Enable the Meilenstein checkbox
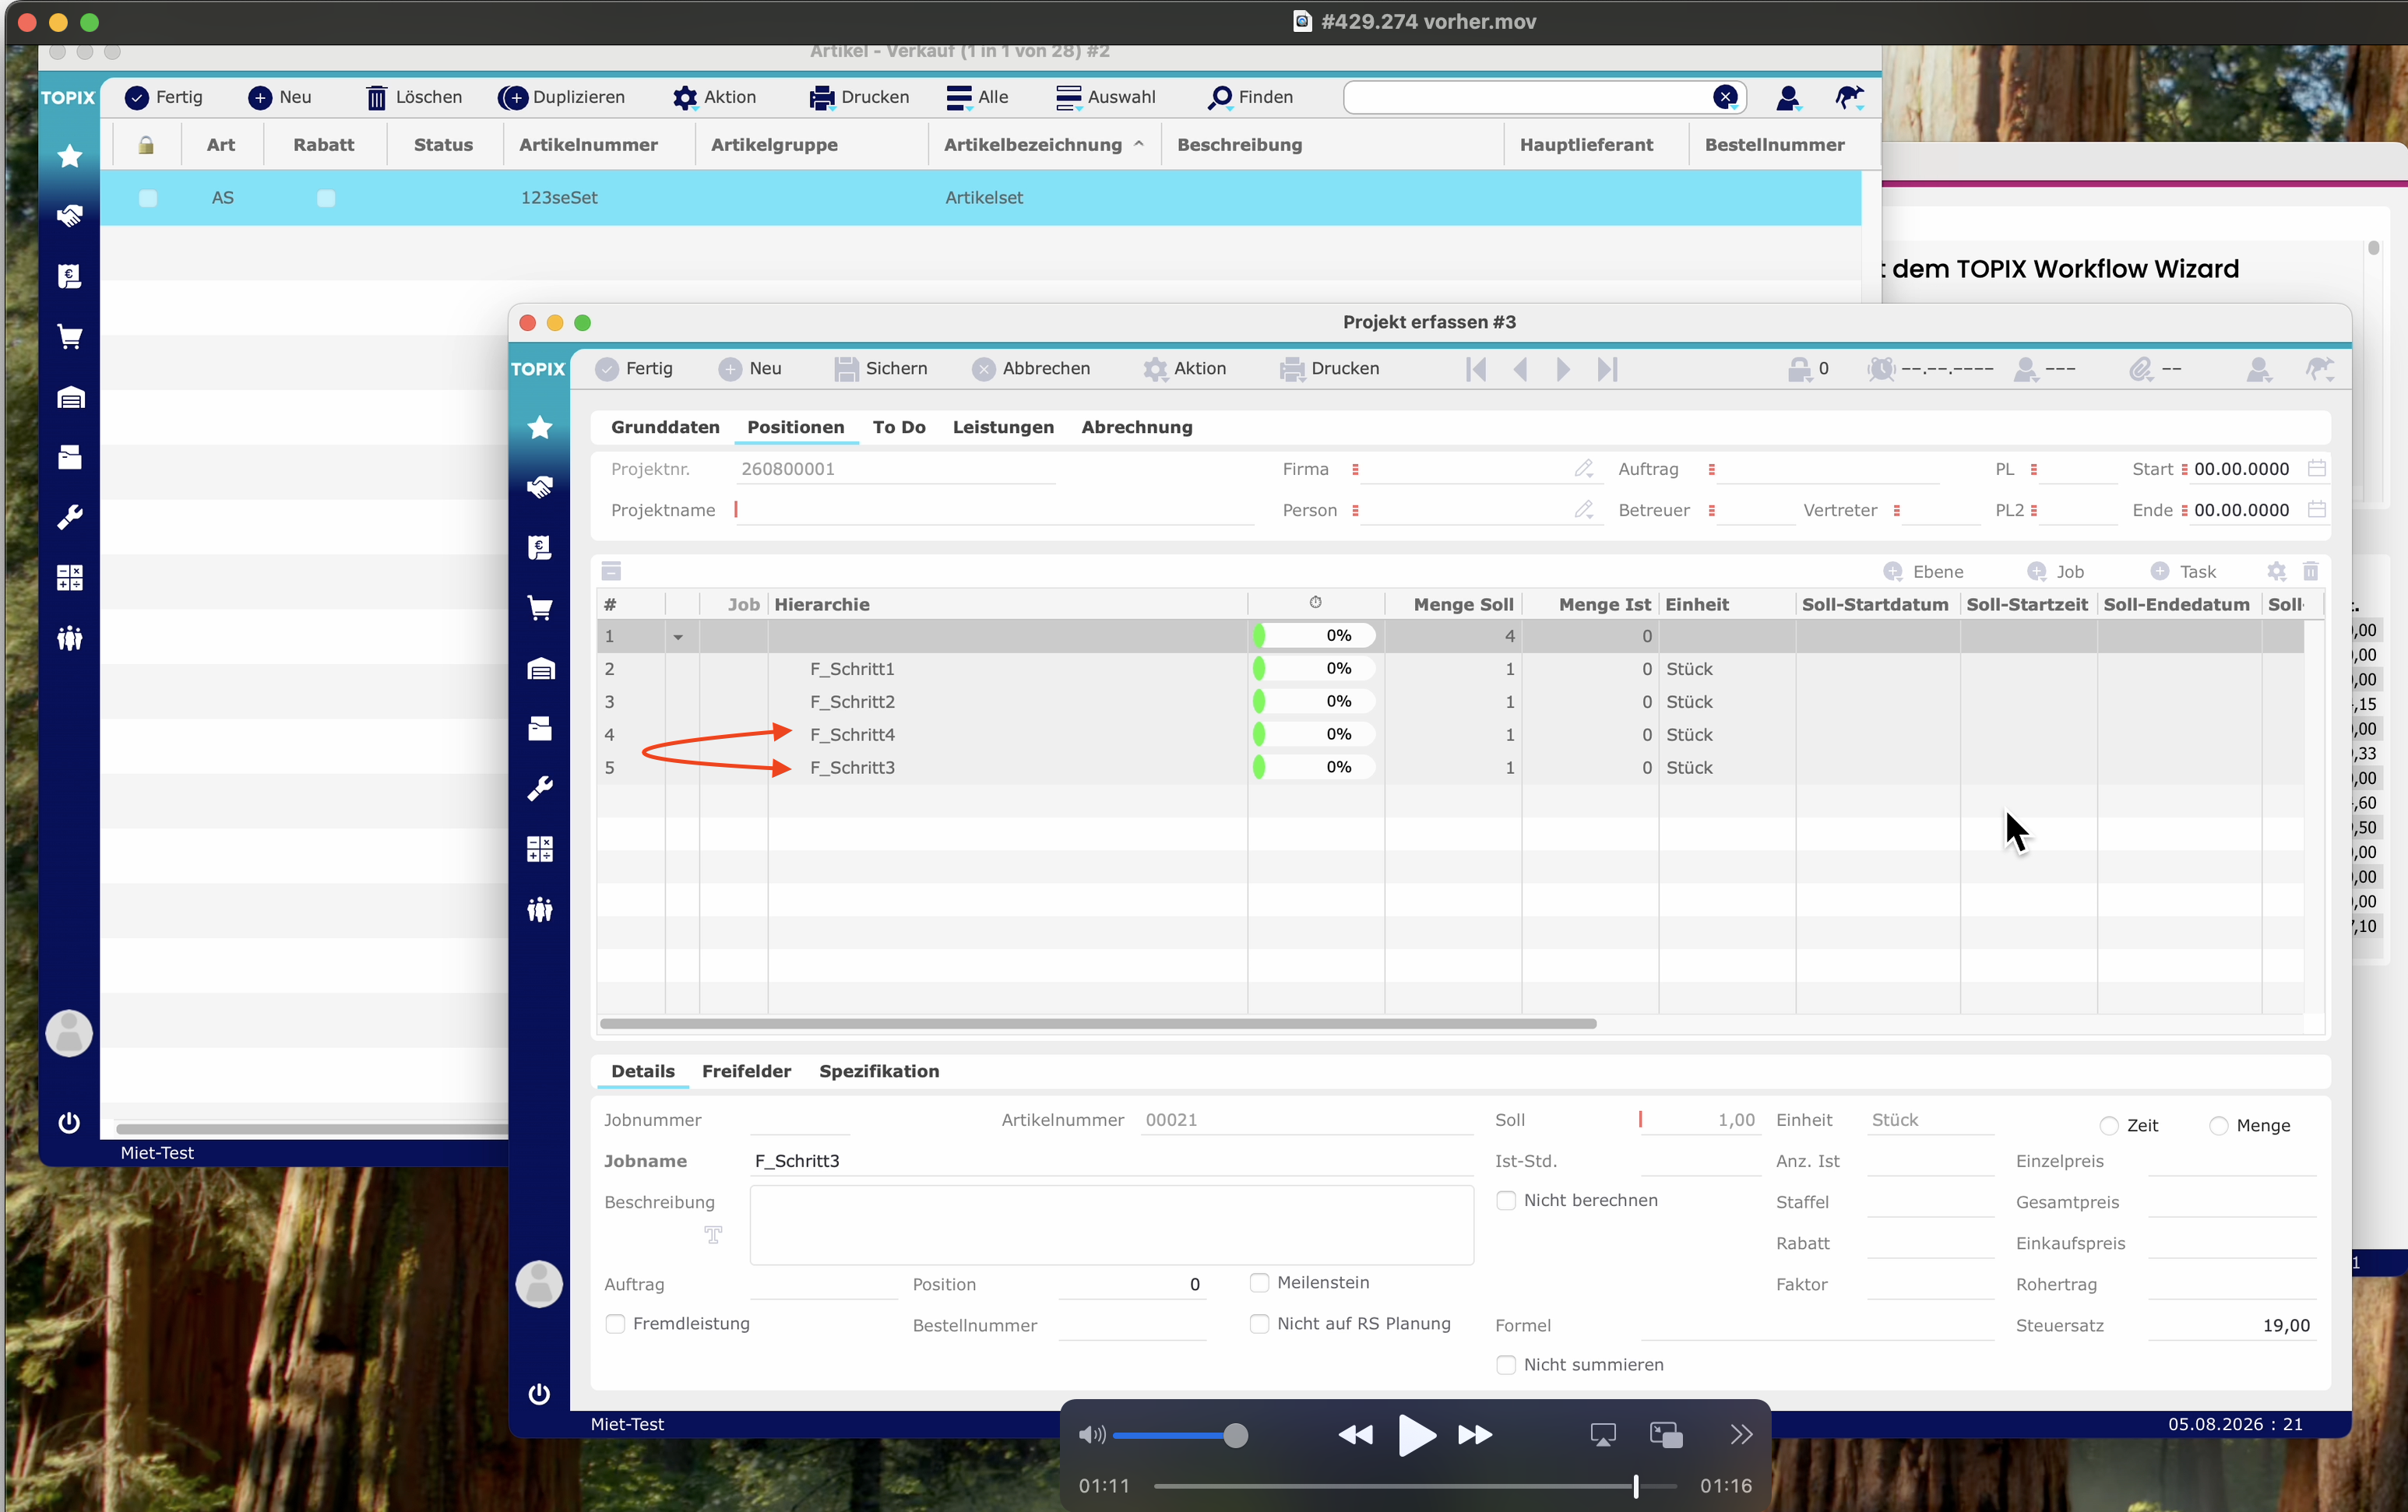 point(1259,1282)
